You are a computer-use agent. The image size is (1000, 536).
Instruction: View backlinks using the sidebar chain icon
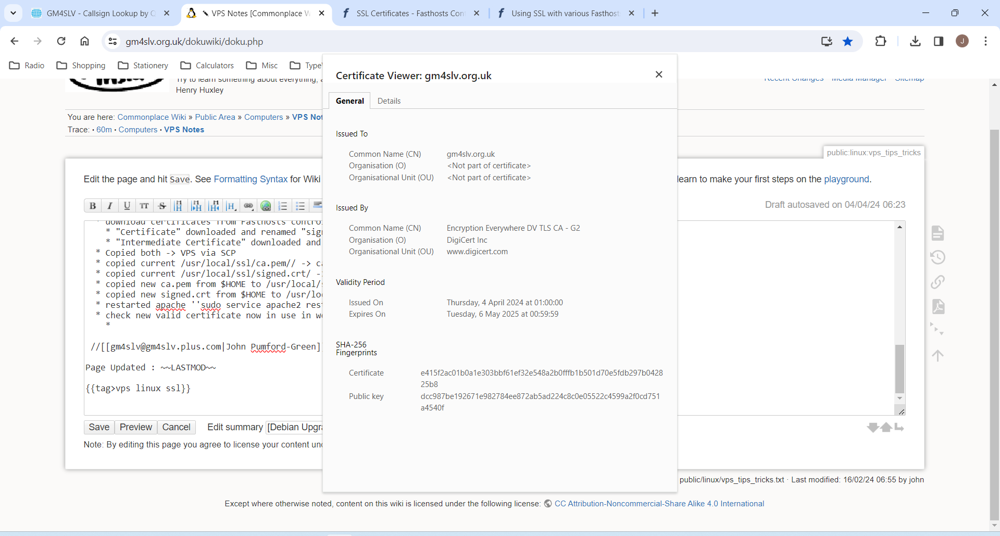(x=938, y=282)
